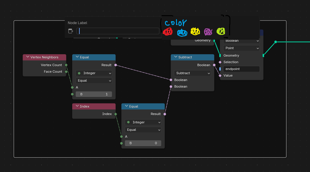Click Geometry input socket above Selection
The image size is (310, 172).
220,56
